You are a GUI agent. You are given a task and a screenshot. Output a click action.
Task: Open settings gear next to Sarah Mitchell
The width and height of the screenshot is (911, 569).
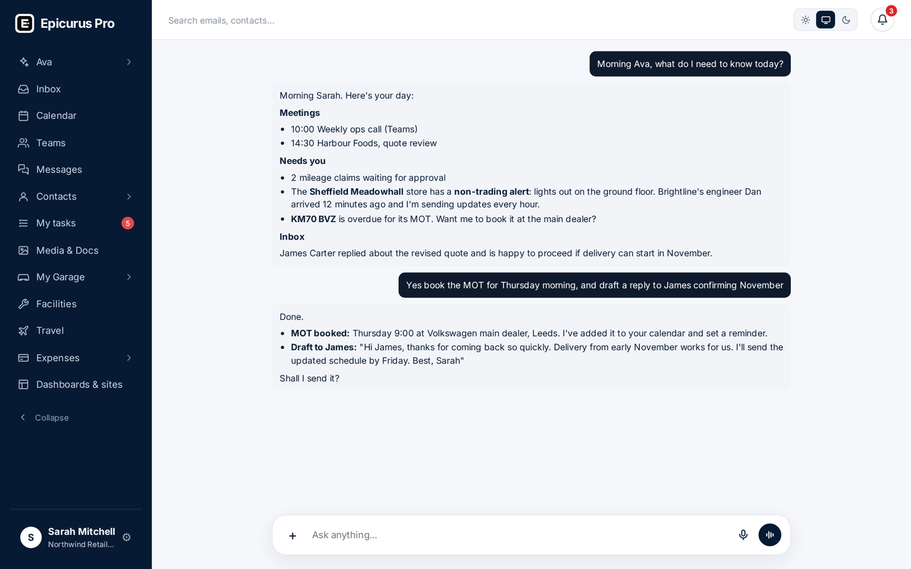click(126, 537)
